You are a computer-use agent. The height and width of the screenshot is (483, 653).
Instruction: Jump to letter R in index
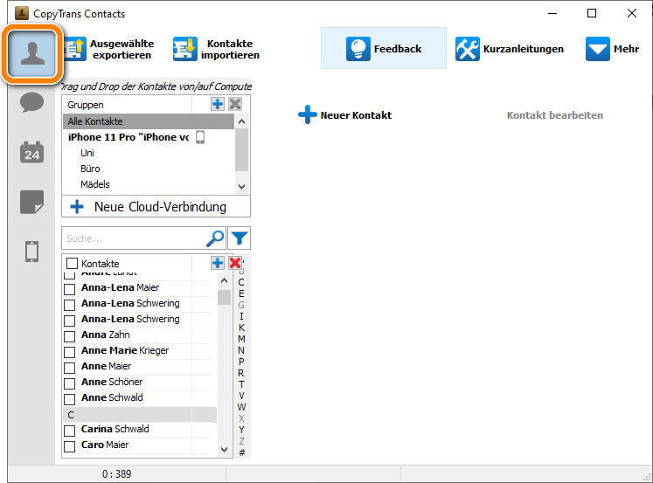point(241,373)
